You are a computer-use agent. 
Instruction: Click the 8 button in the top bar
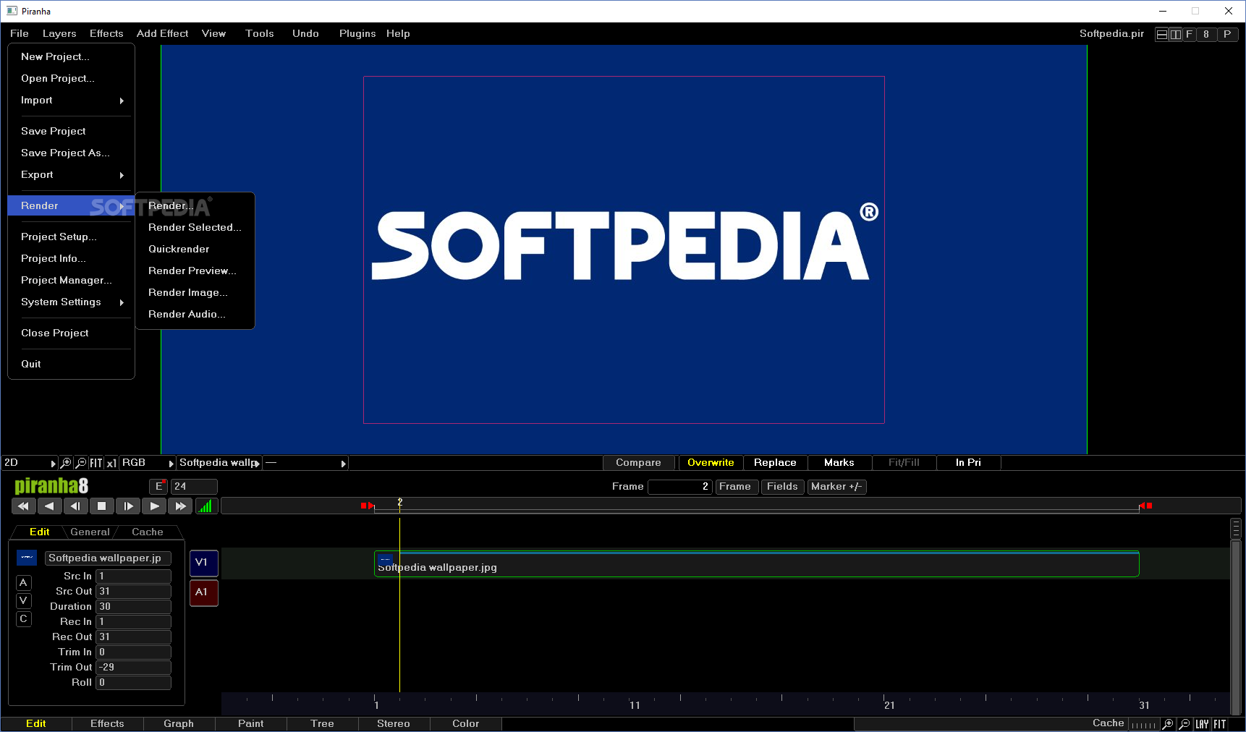[x=1206, y=34]
